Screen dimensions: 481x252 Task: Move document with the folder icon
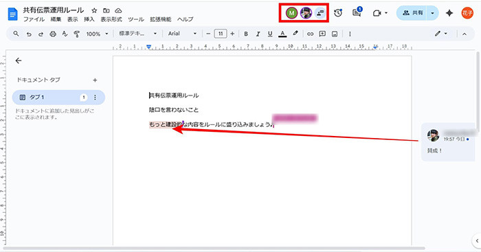pos(106,11)
